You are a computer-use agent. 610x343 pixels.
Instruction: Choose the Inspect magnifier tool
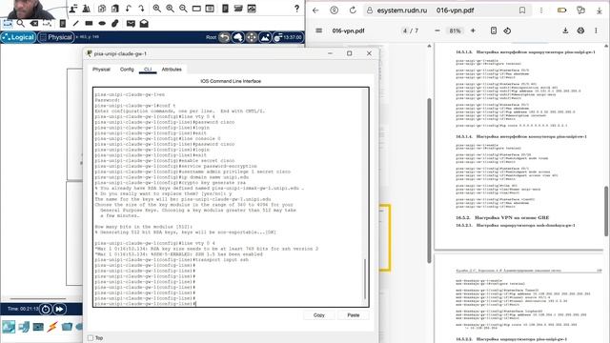pos(21,24)
